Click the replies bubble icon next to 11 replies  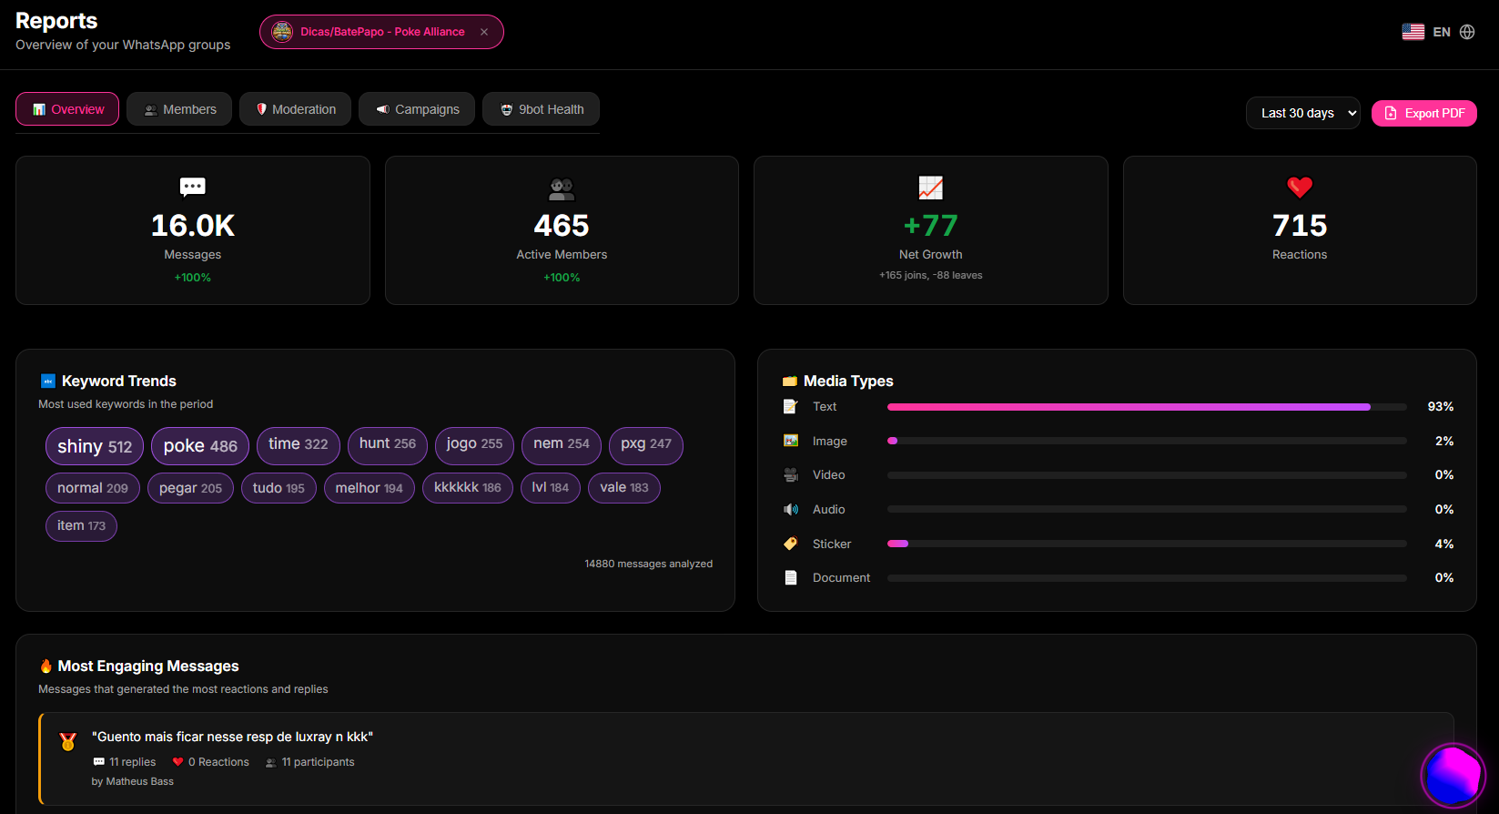(98, 762)
